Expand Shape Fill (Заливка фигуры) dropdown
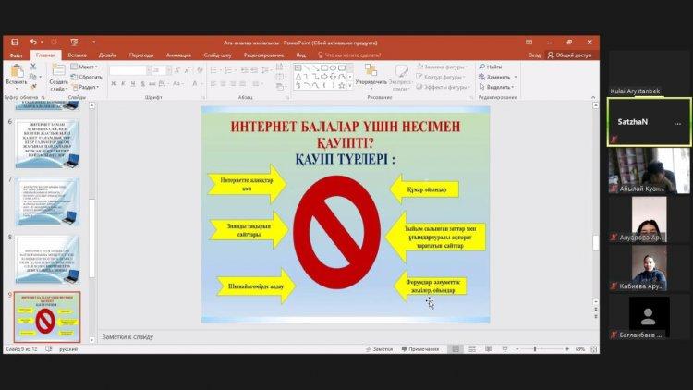693x390 pixels. coord(443,67)
